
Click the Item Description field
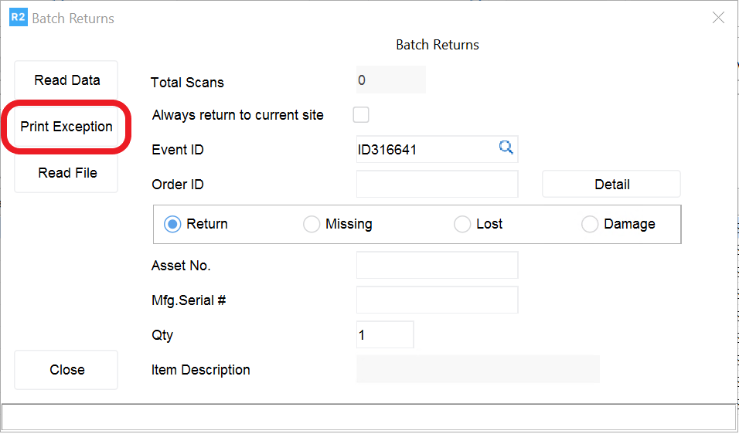tap(478, 369)
